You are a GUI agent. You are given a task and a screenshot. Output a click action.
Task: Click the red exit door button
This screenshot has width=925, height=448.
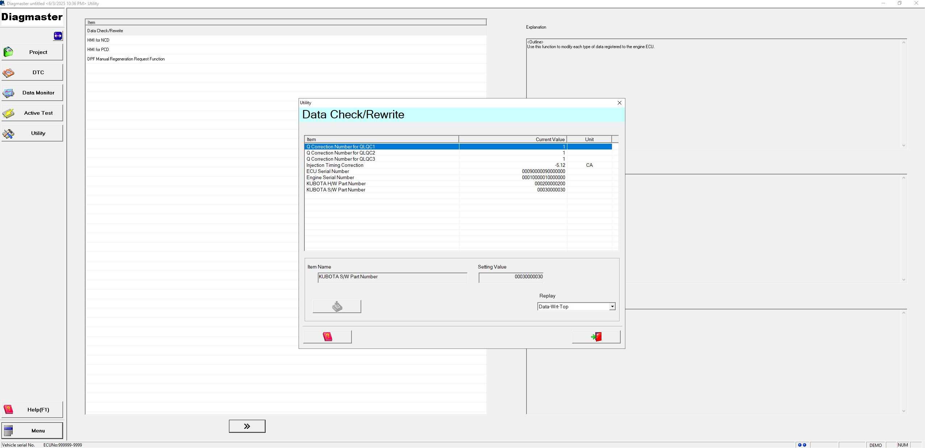(x=596, y=337)
